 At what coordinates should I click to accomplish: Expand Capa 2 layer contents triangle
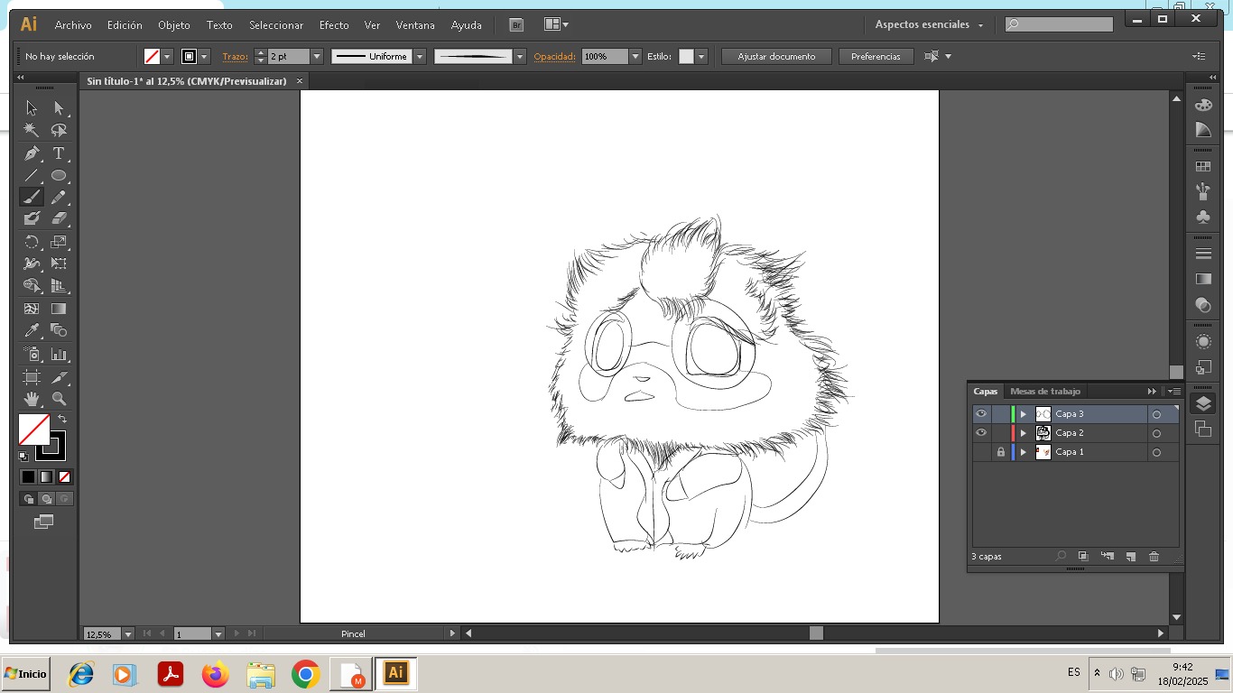click(x=1024, y=433)
